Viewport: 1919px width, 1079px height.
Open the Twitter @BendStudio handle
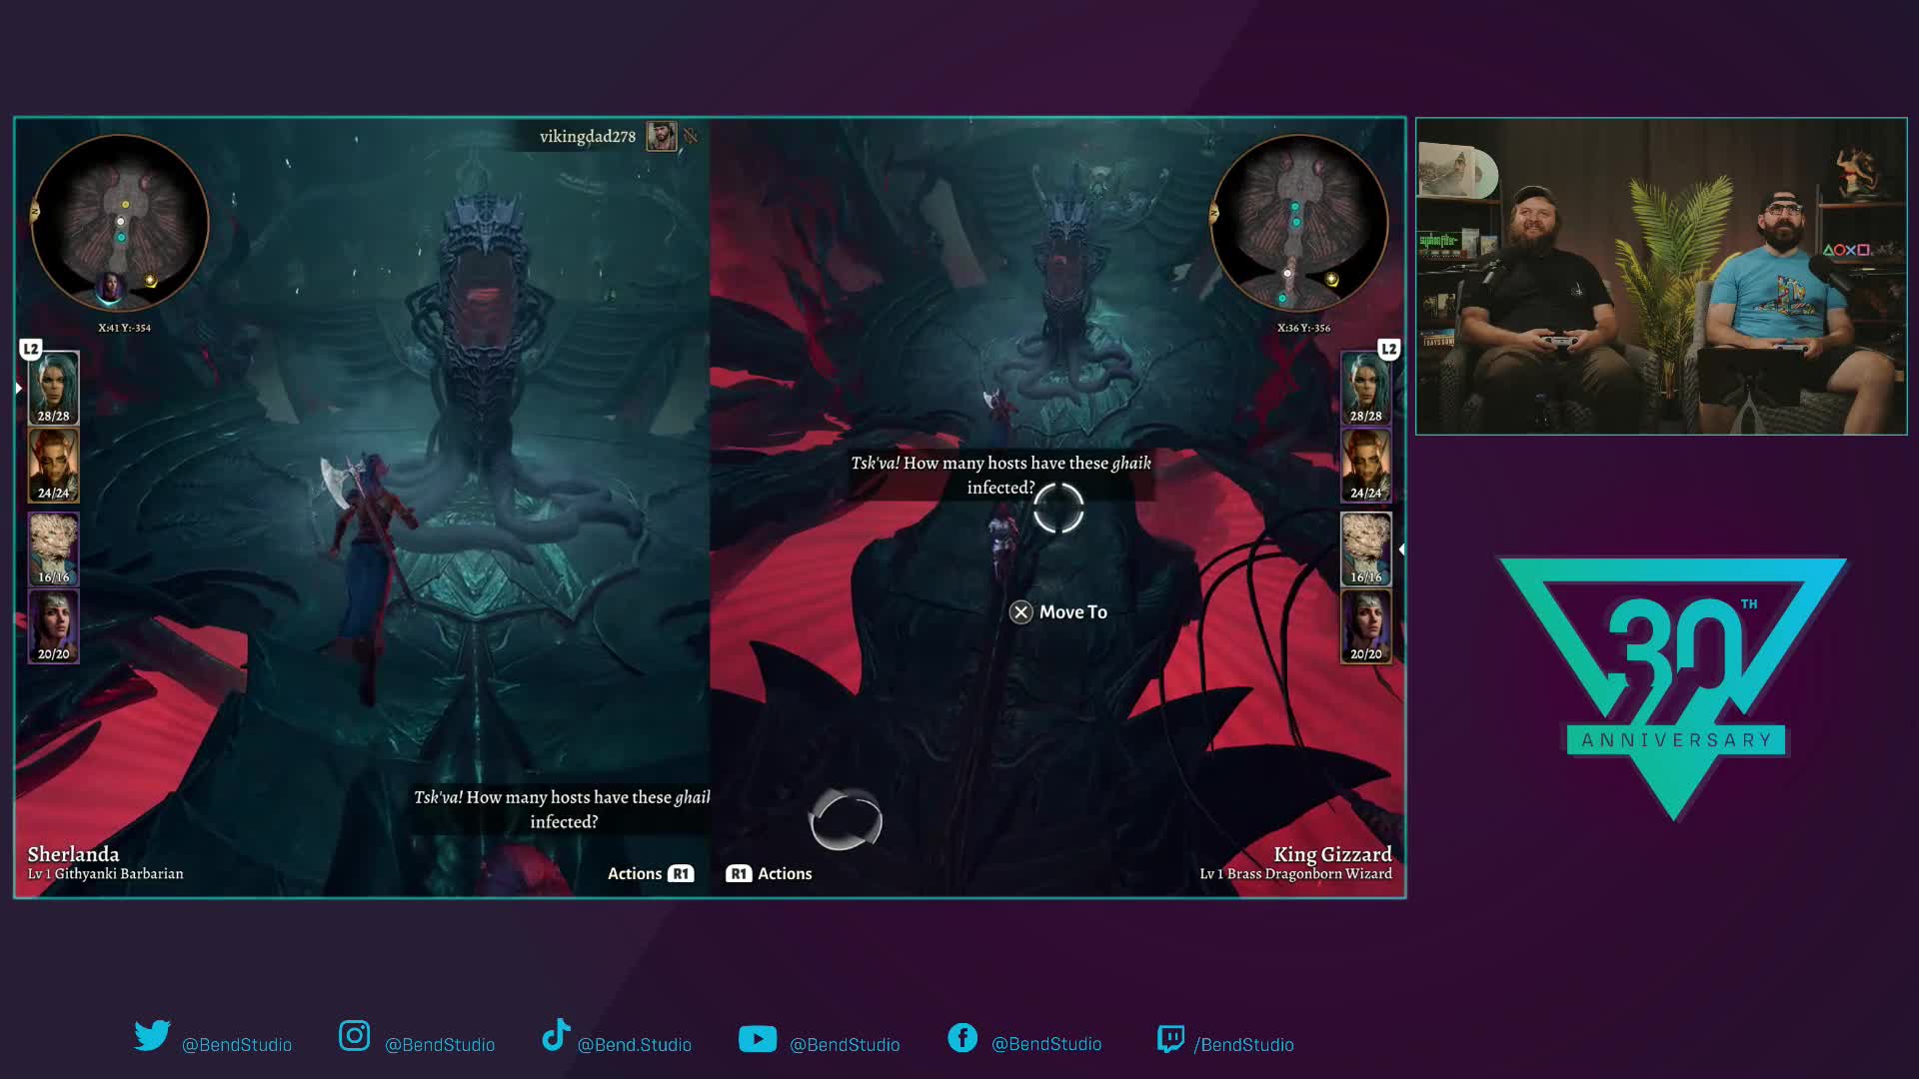click(x=237, y=1045)
